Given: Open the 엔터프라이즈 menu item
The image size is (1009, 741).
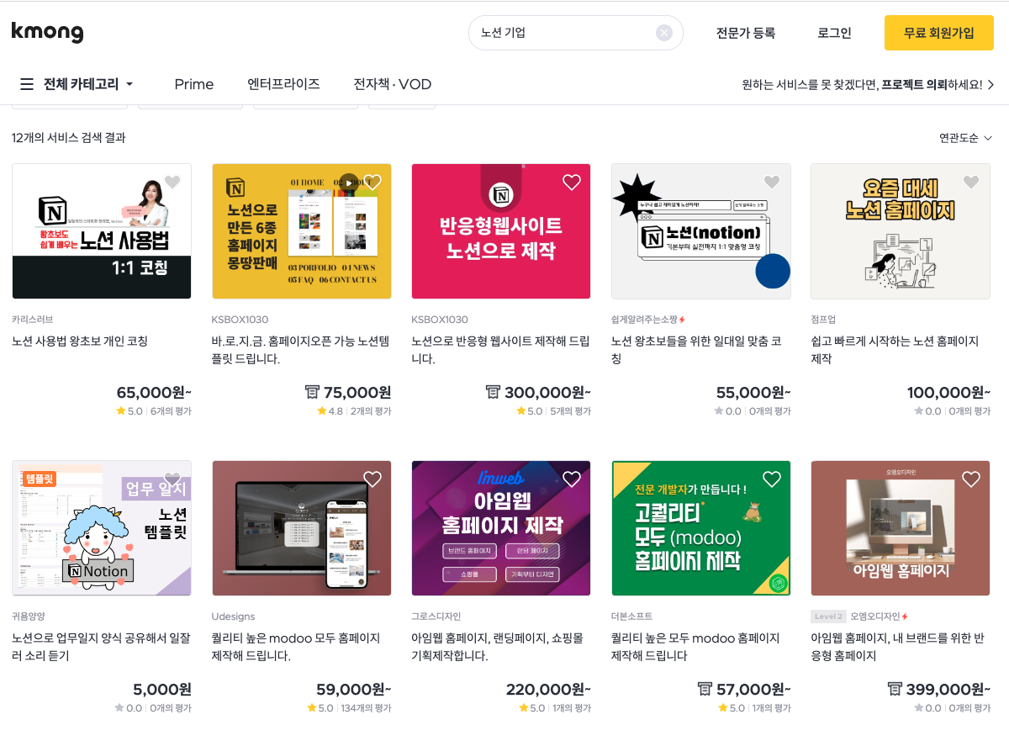Looking at the screenshot, I should [x=283, y=84].
